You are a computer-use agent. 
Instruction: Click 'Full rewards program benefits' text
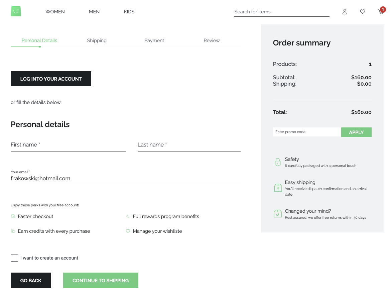point(166,216)
